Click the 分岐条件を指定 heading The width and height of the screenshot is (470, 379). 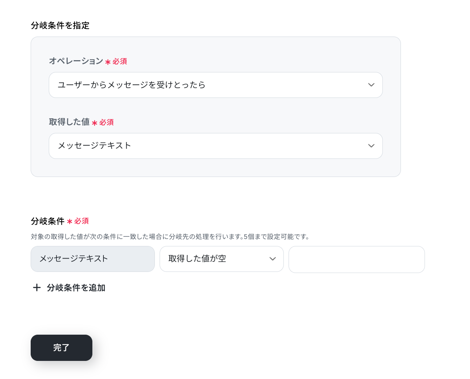(x=60, y=25)
